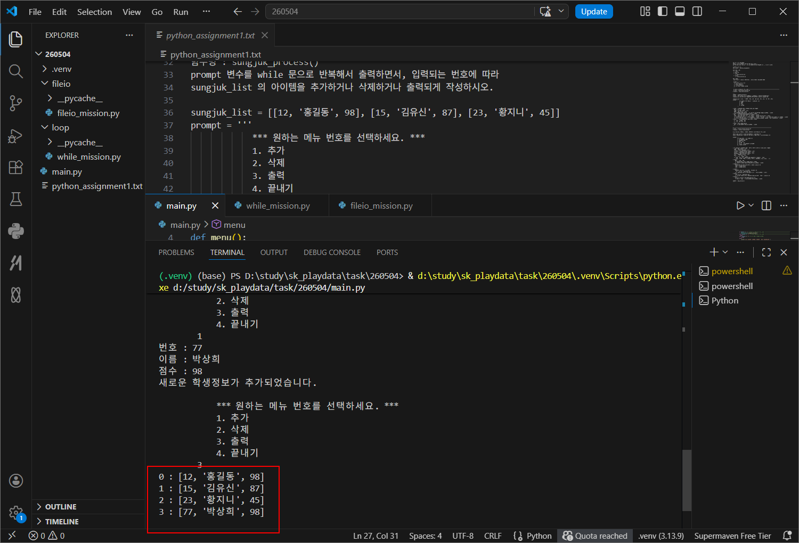The image size is (799, 543).
Task: Open Source Control view in activity bar
Action: [16, 103]
